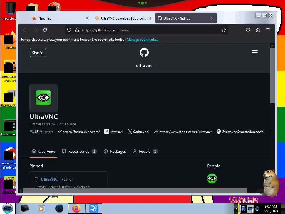
Task: Switch to the Repositories tab
Action: (x=79, y=151)
